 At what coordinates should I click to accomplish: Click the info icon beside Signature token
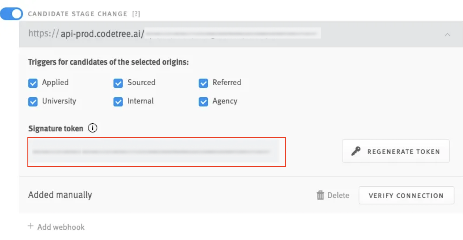(92, 128)
